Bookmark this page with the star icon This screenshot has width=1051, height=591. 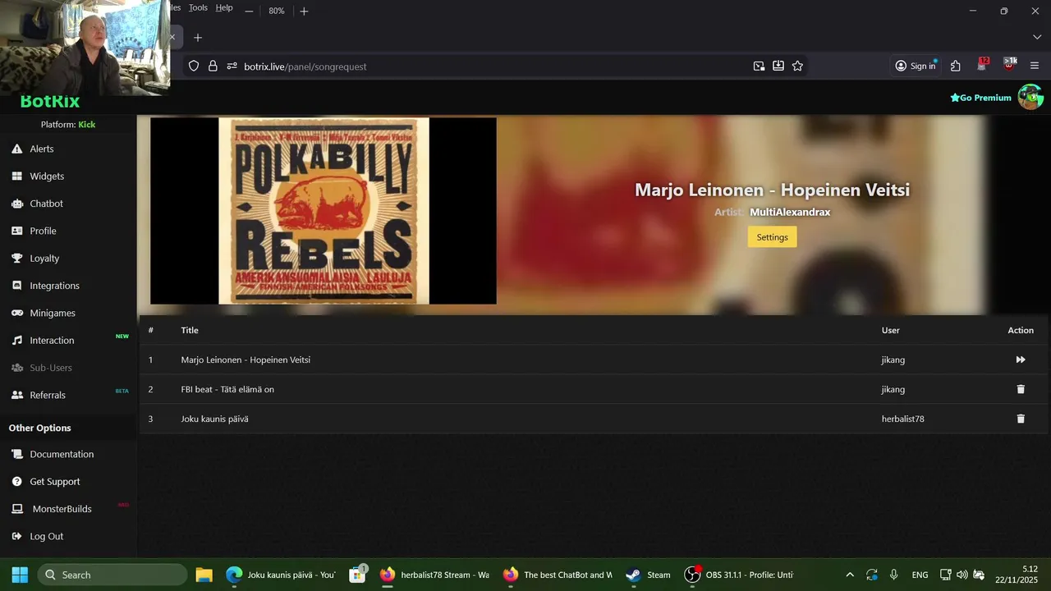(797, 66)
